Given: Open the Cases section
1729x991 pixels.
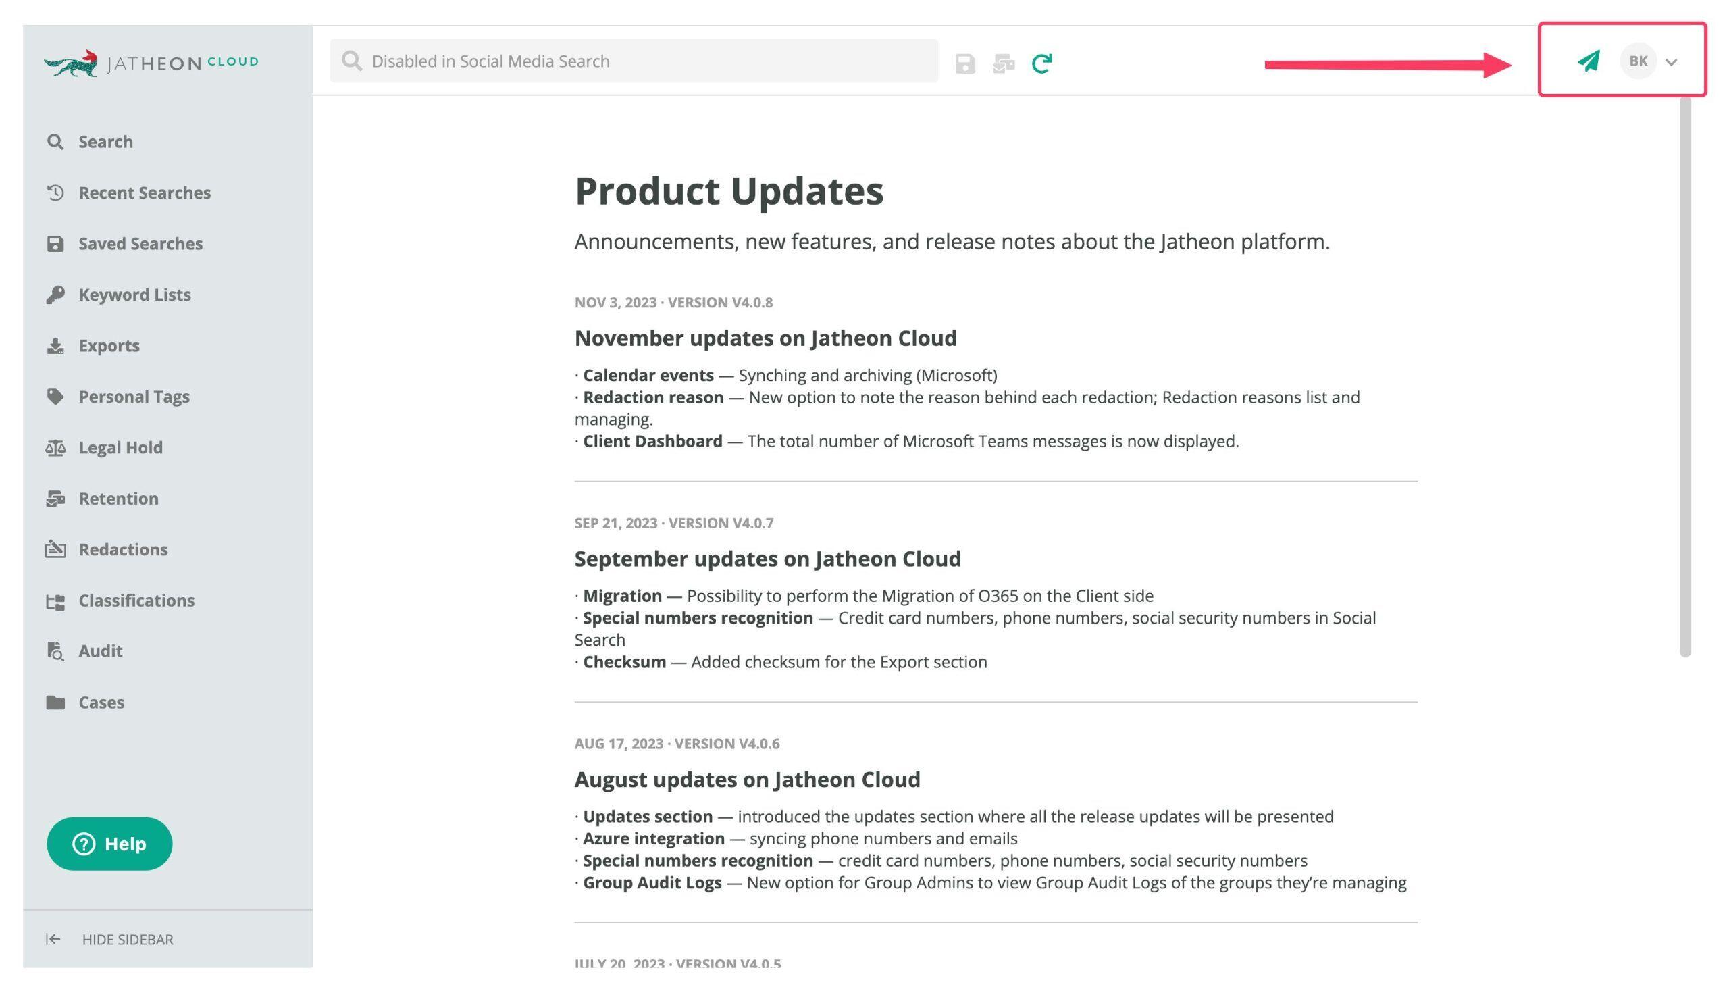Looking at the screenshot, I should click(x=101, y=703).
